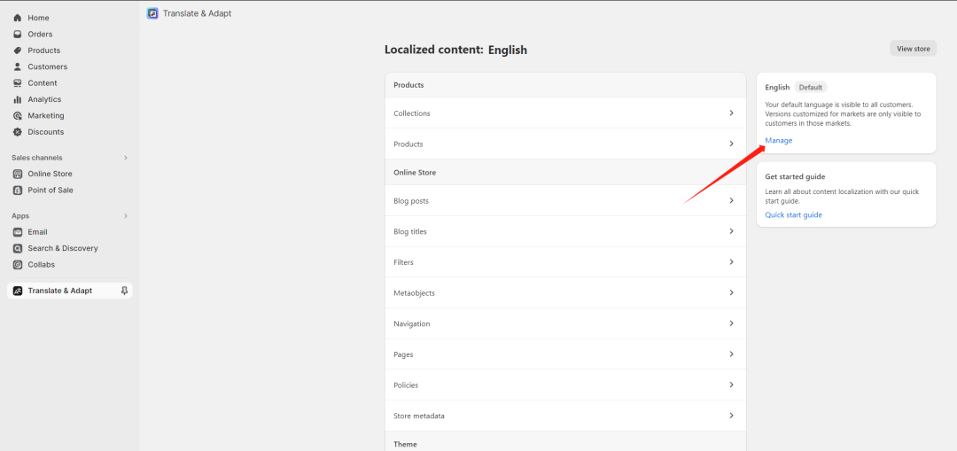Click Translate & Adapt header app logo
This screenshot has width=957, height=451.
[x=152, y=13]
